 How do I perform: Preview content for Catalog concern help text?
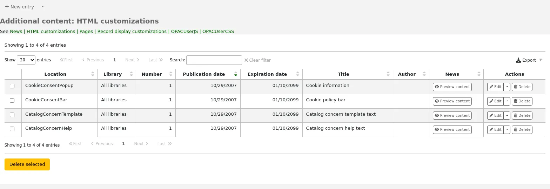coord(452,129)
